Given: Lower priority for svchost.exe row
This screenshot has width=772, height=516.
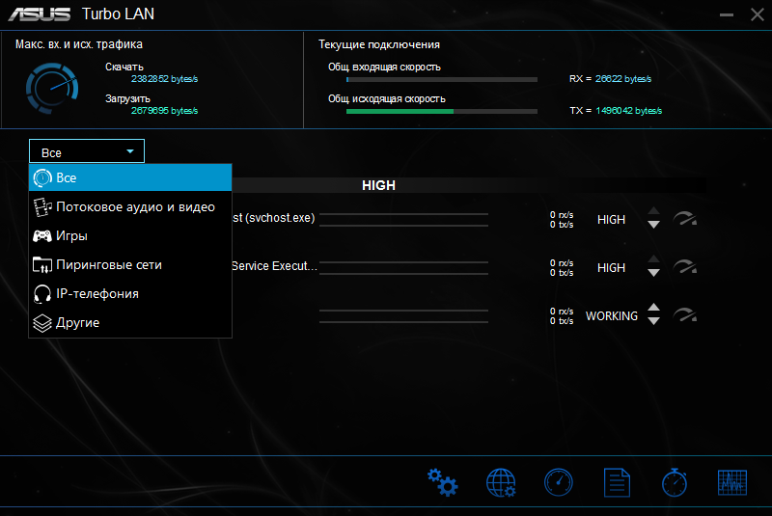Looking at the screenshot, I should [653, 225].
